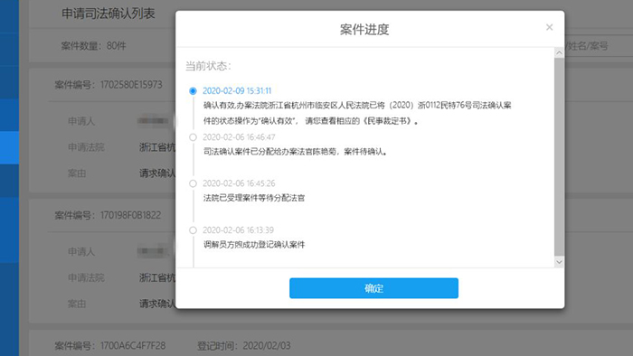Click the 确认有效 ruling description text
633x356 pixels.
click(x=357, y=113)
